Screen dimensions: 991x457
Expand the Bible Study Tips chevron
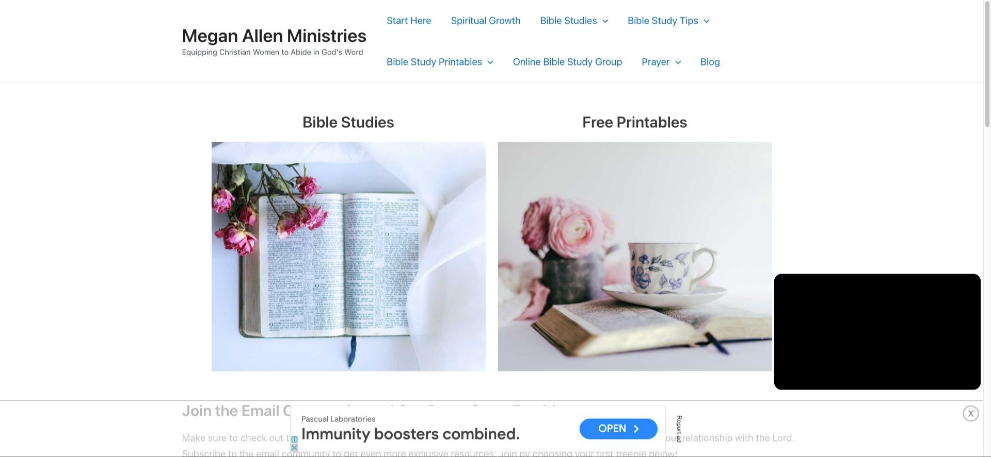click(x=707, y=21)
